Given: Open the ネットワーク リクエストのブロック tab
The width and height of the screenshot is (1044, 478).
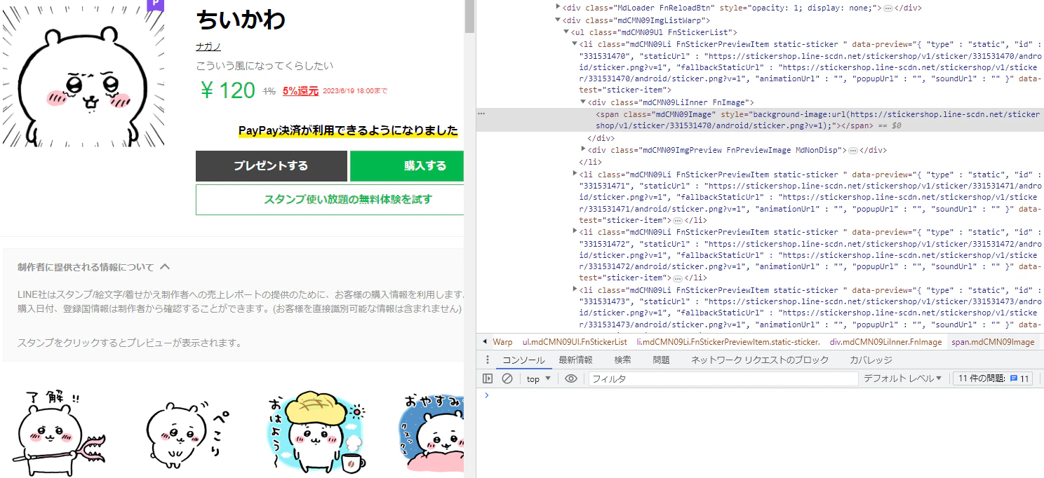Looking at the screenshot, I should click(x=760, y=360).
